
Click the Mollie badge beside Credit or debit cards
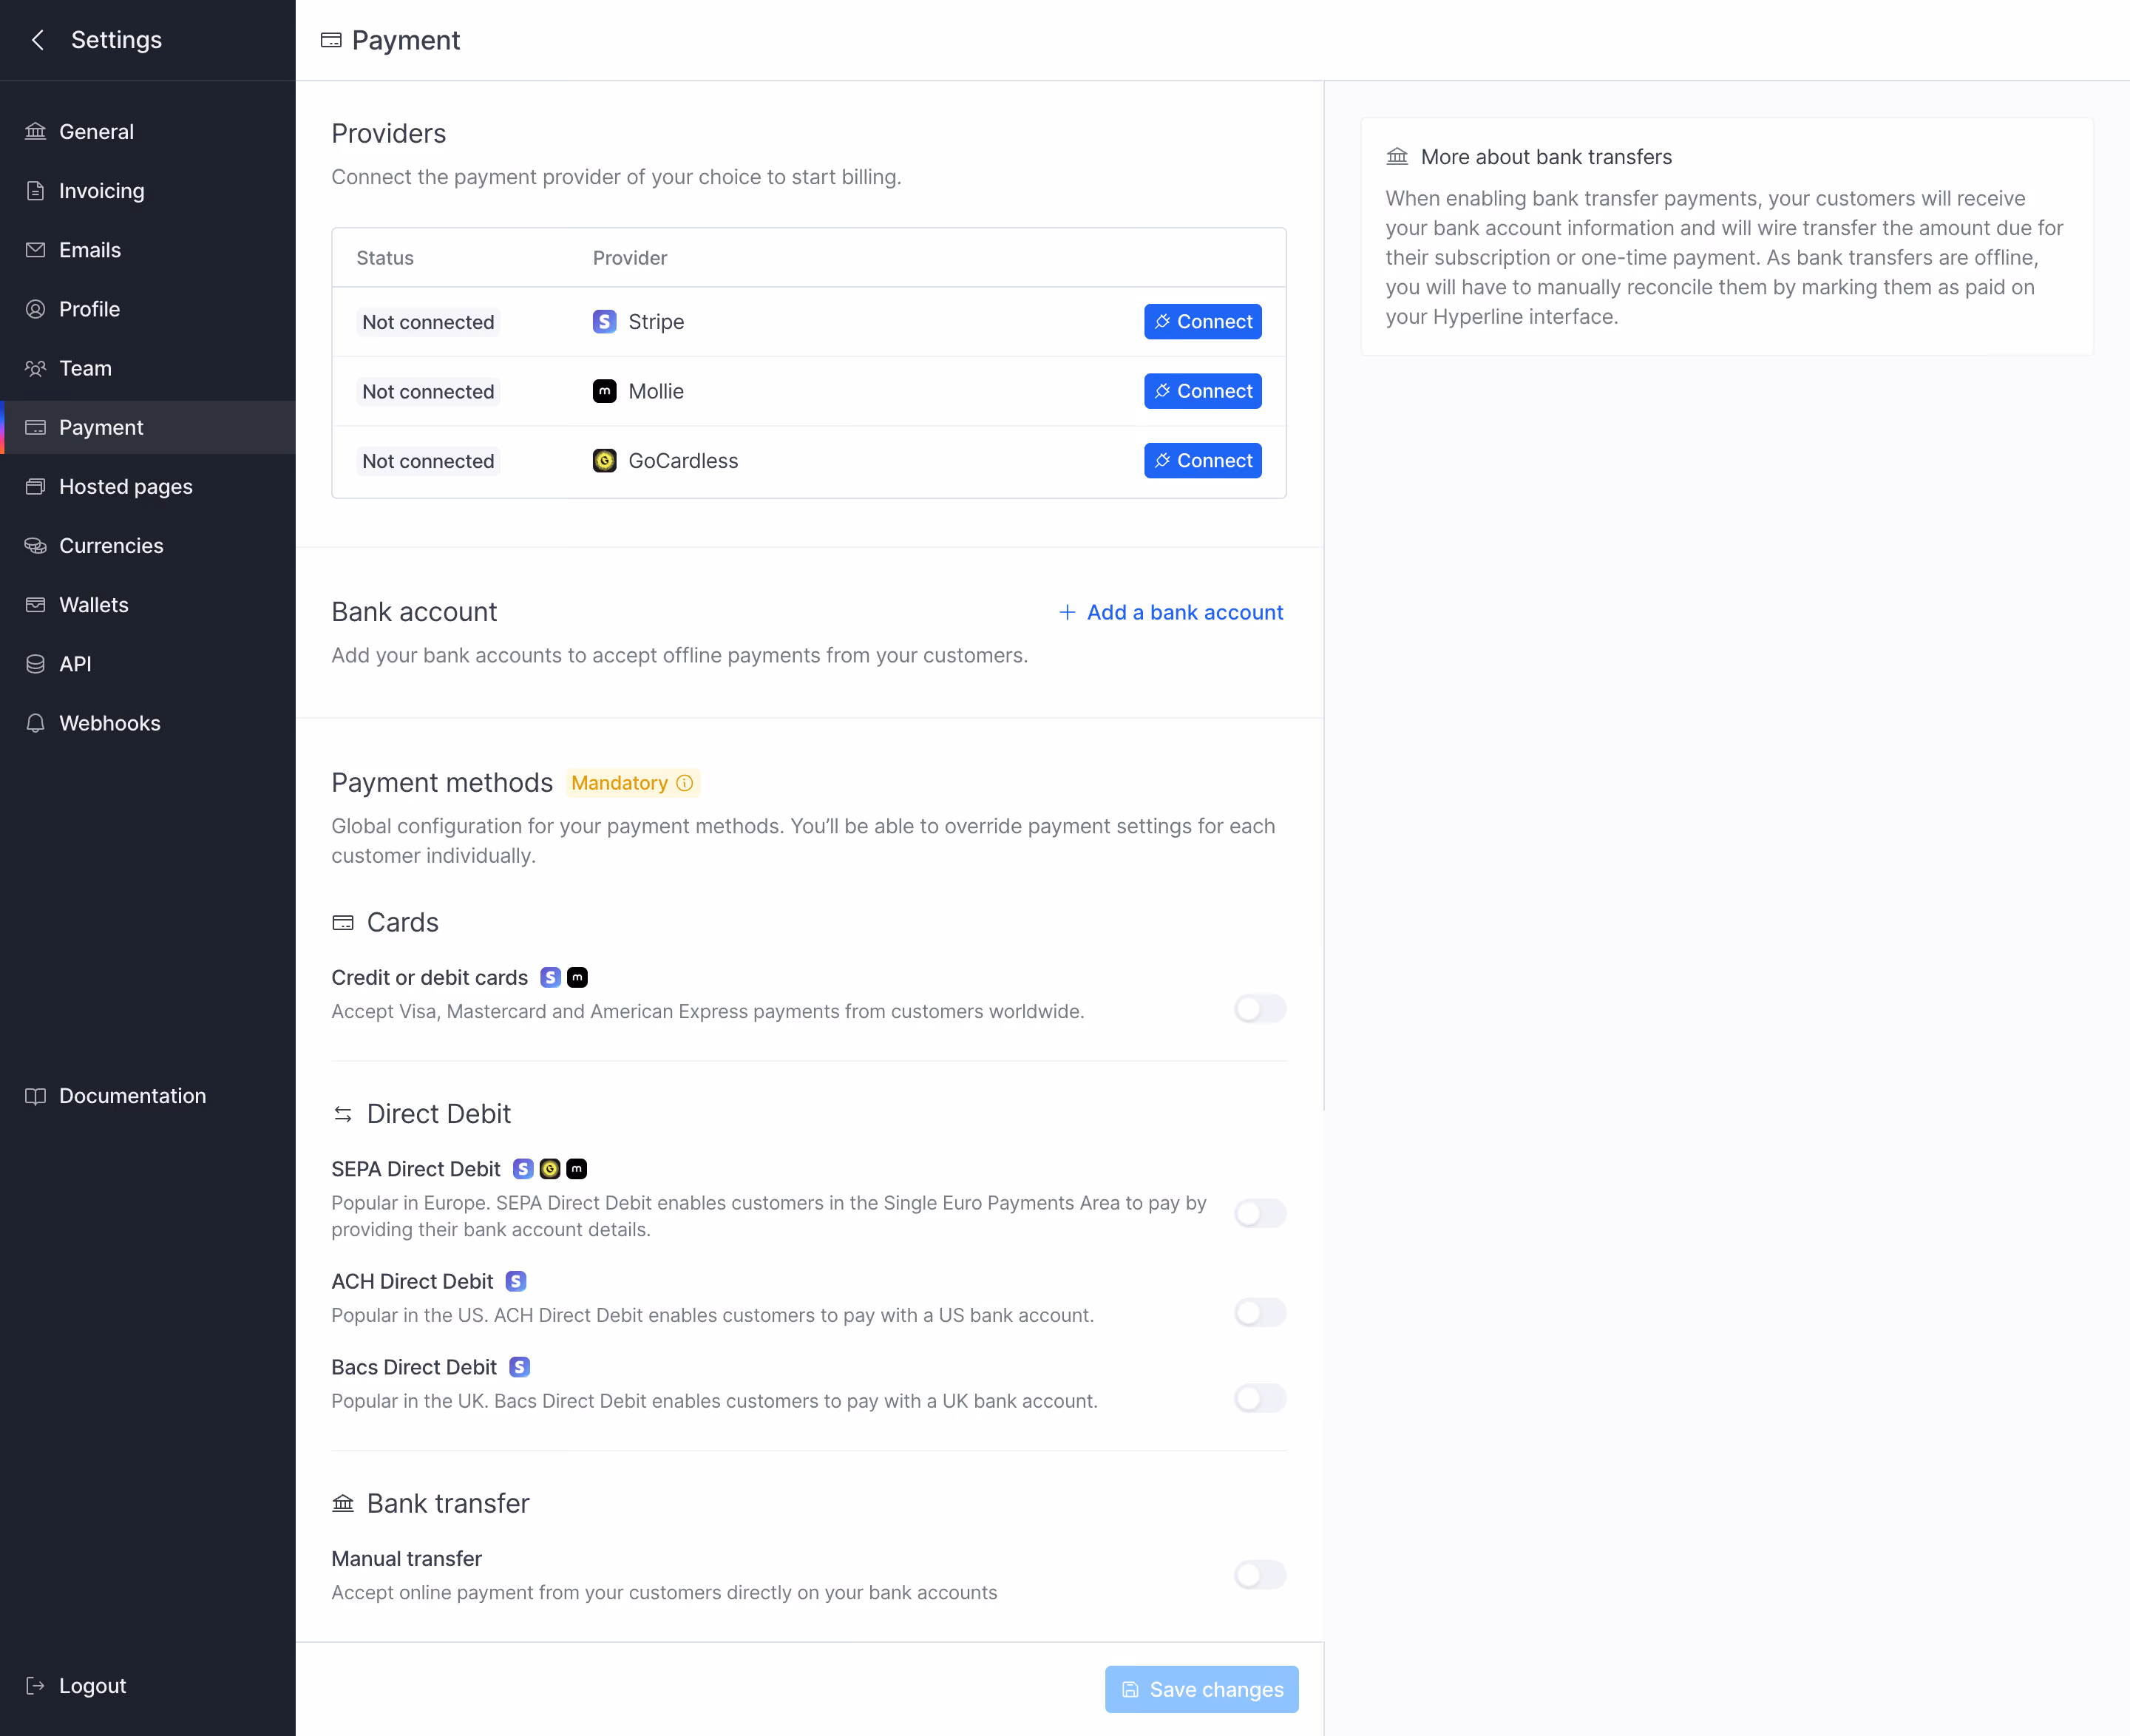pyautogui.click(x=577, y=977)
